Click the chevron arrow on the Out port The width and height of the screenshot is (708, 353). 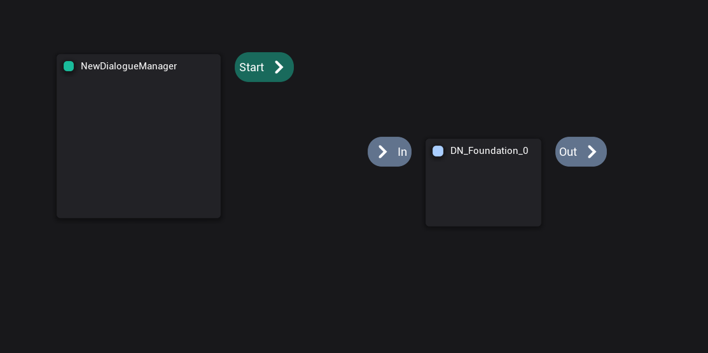592,151
